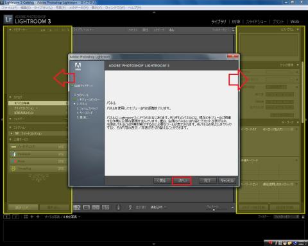Click the 読み込み import button
Image resolution: width=308 pixels, height=246 pixels.
[23, 207]
